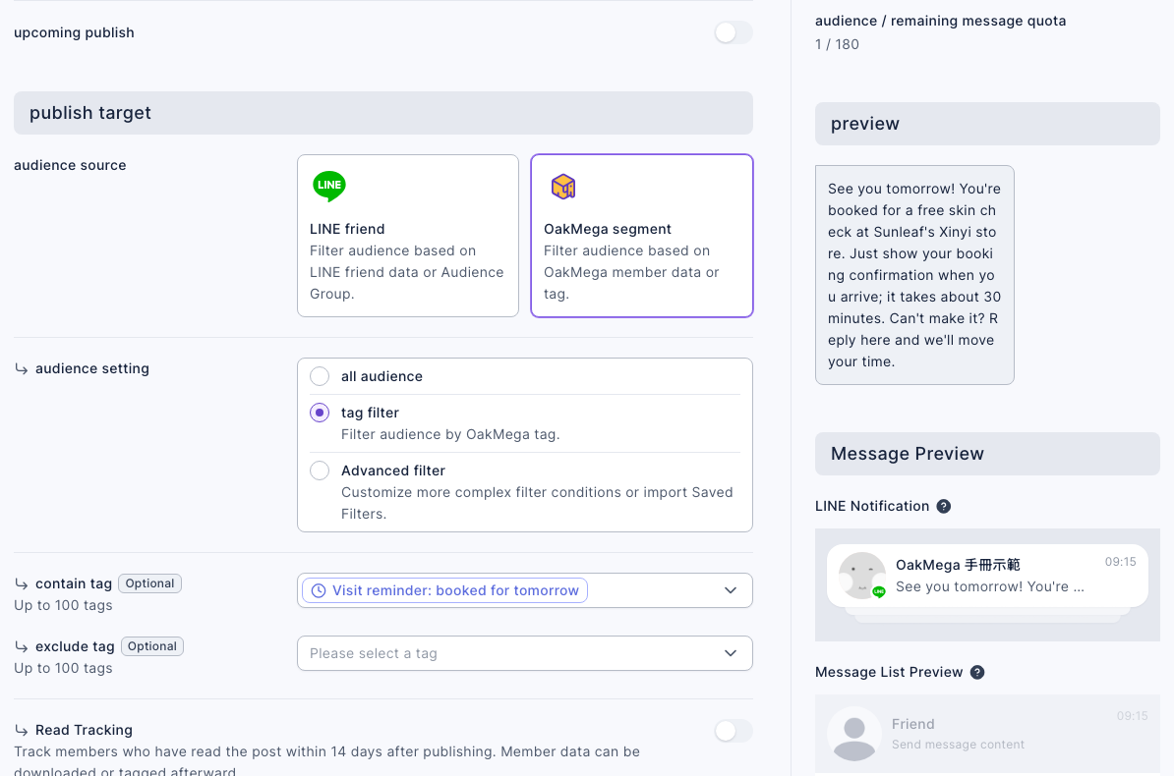Click the clock icon in tag chip
Screen dimensions: 1174x776
coord(319,590)
